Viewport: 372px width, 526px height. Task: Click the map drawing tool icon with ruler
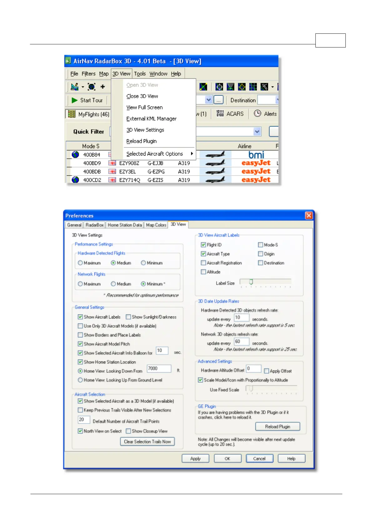pos(74,87)
